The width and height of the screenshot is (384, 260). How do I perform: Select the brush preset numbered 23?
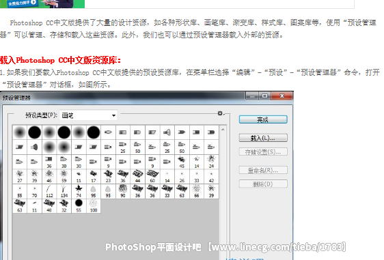tap(108, 177)
